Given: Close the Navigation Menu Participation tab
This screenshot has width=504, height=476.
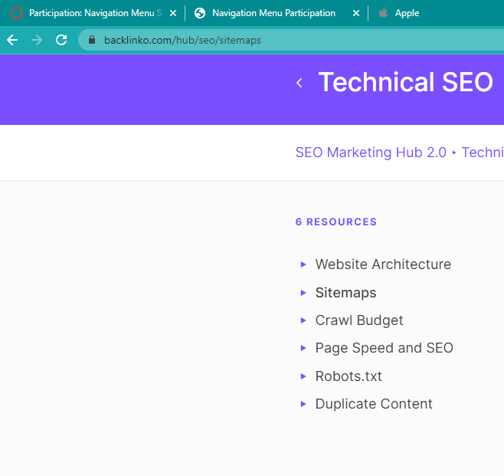Looking at the screenshot, I should [356, 13].
